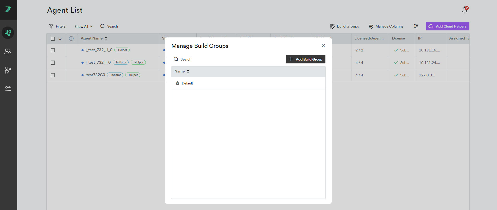Image resolution: width=497 pixels, height=210 pixels.
Task: Click the Add Build Group button
Action: pos(305,59)
